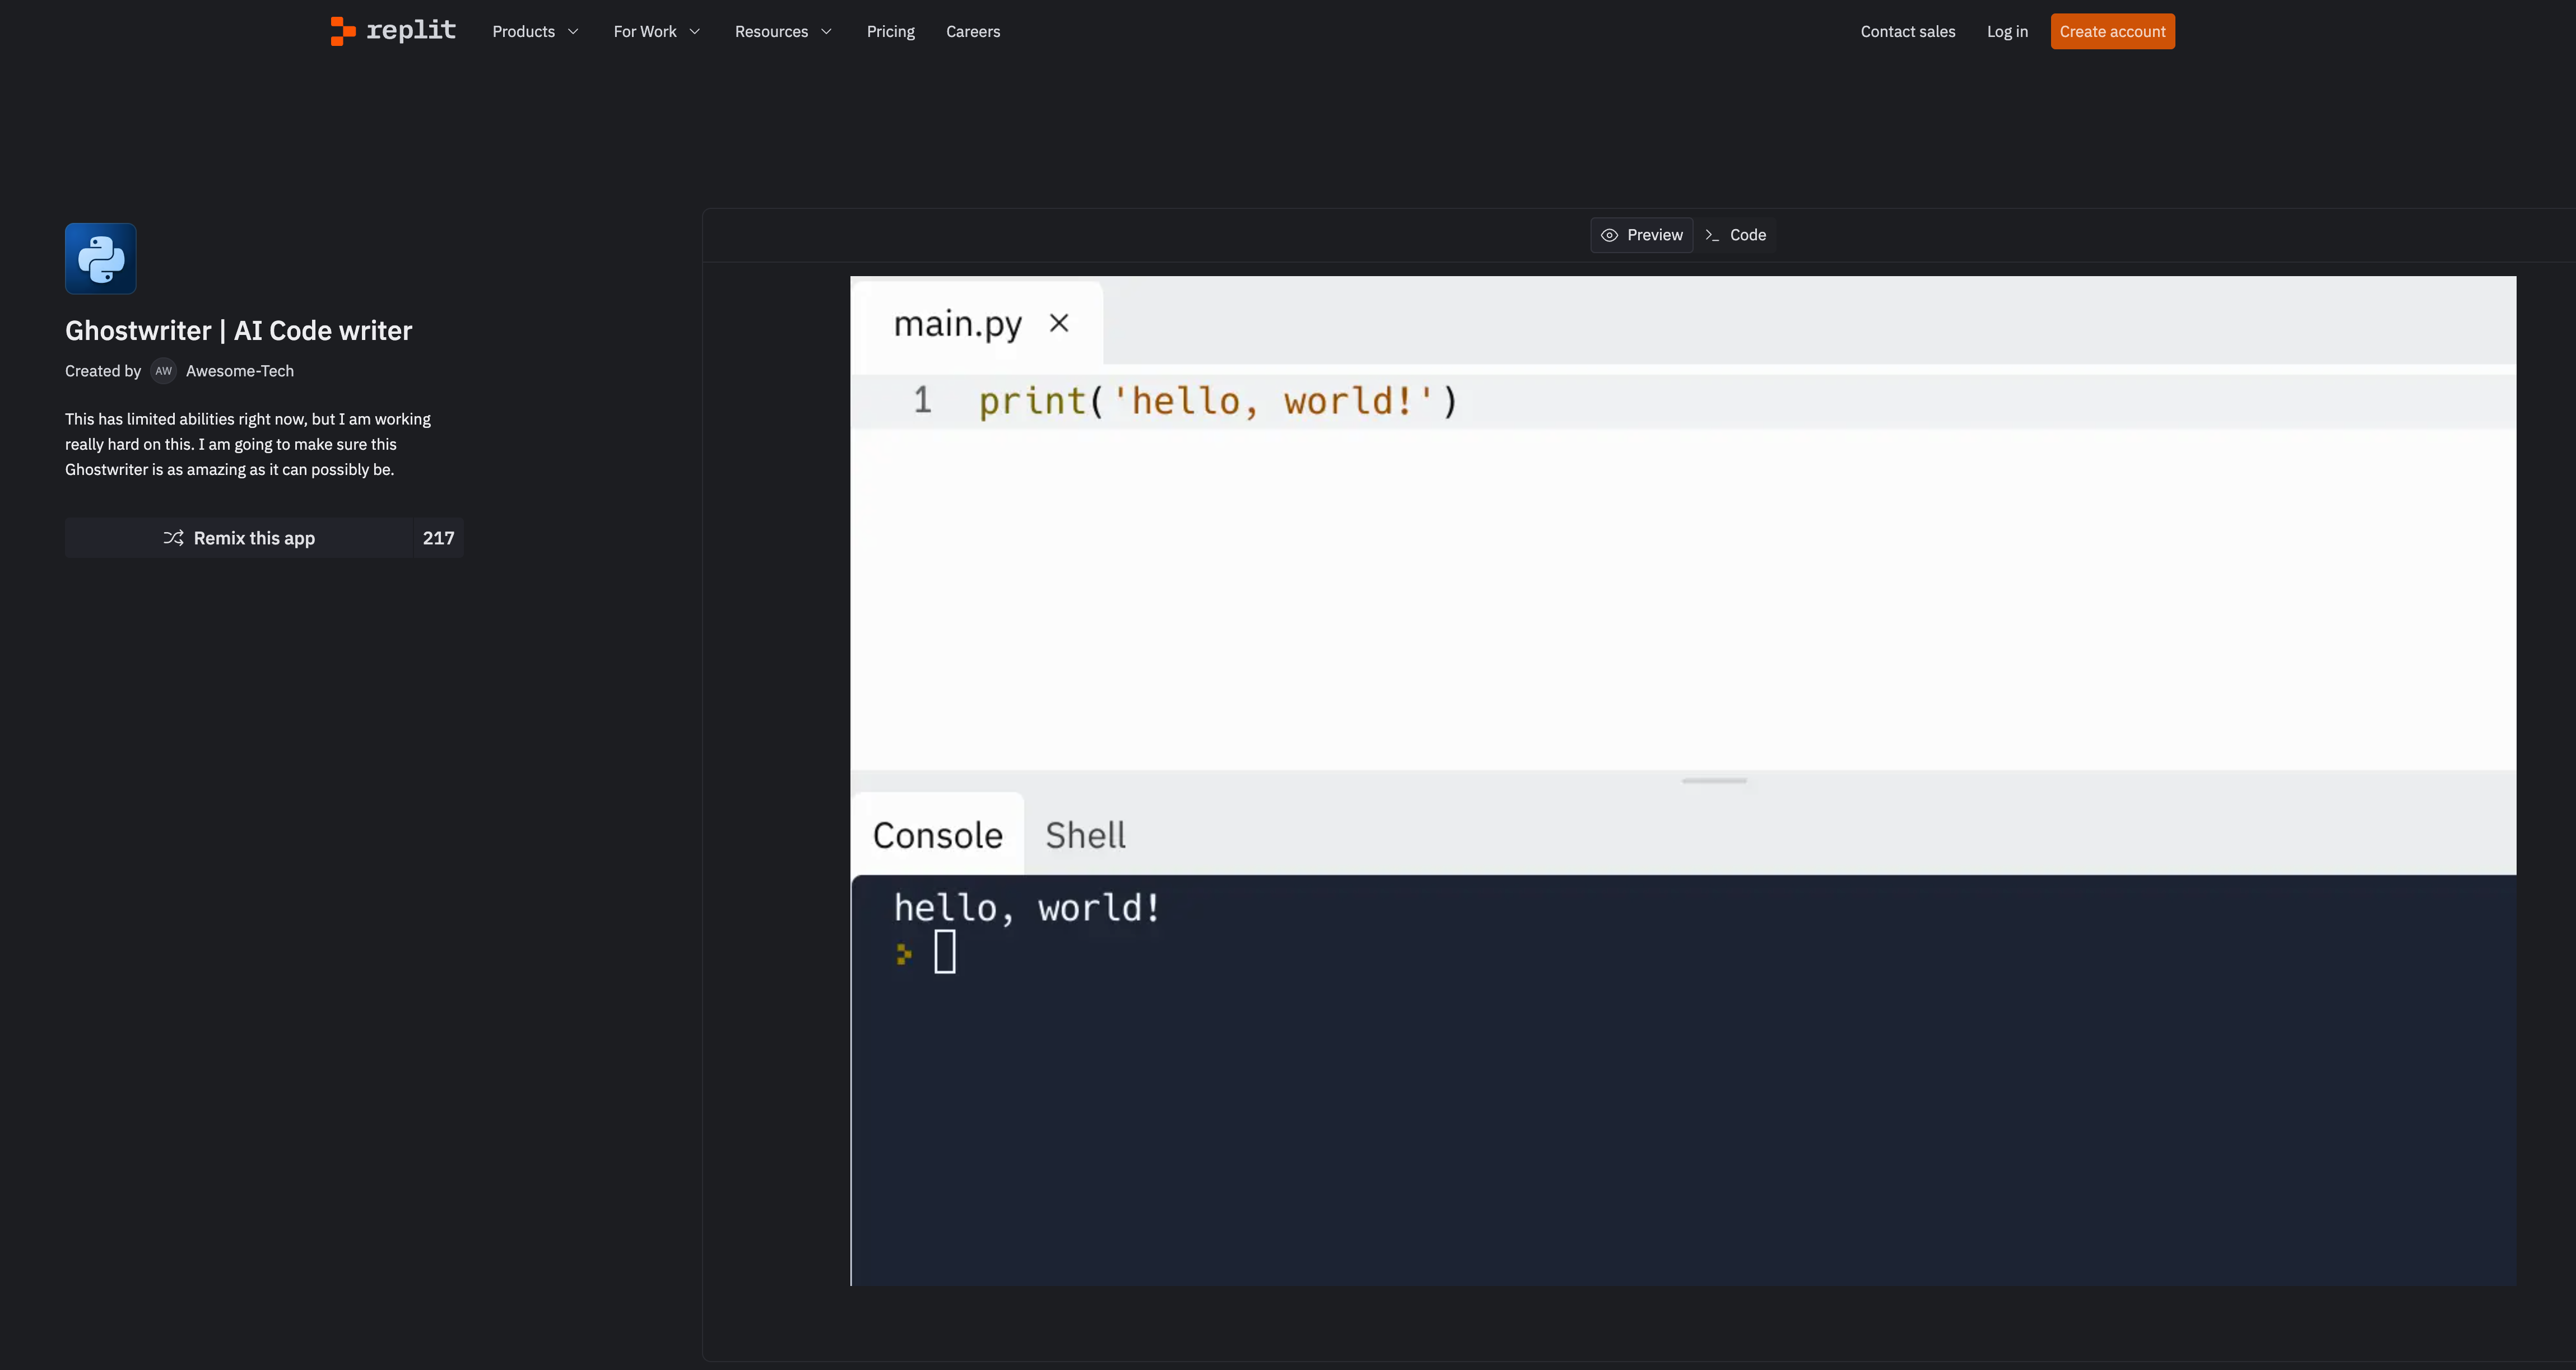The height and width of the screenshot is (1370, 2576).
Task: Select the Shell tab
Action: (x=1085, y=835)
